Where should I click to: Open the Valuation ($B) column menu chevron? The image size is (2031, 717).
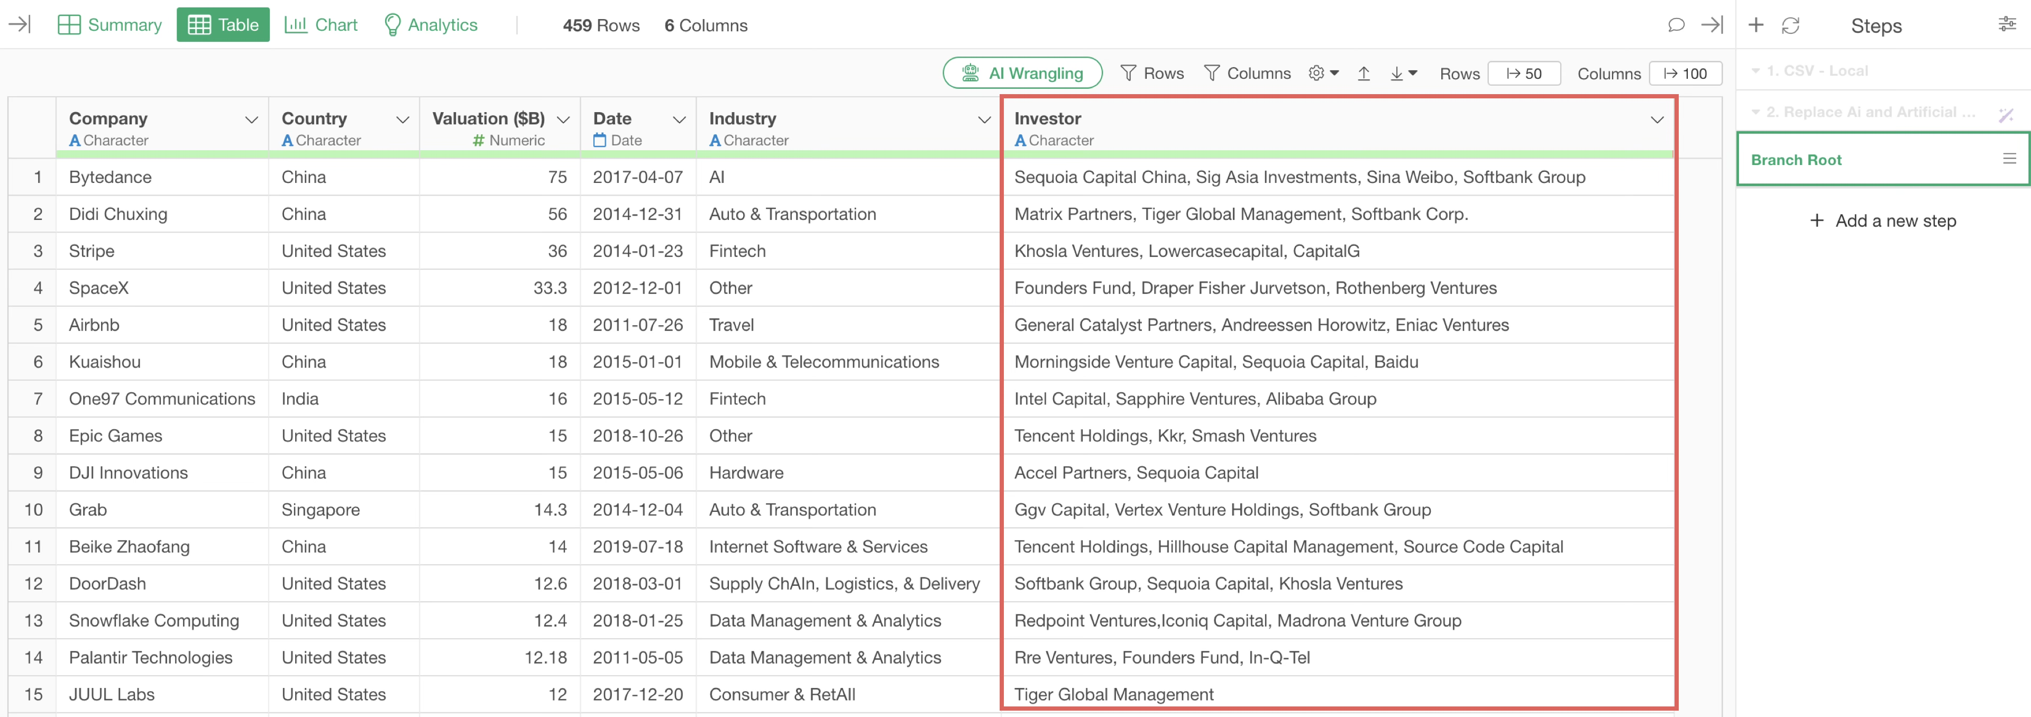click(563, 119)
